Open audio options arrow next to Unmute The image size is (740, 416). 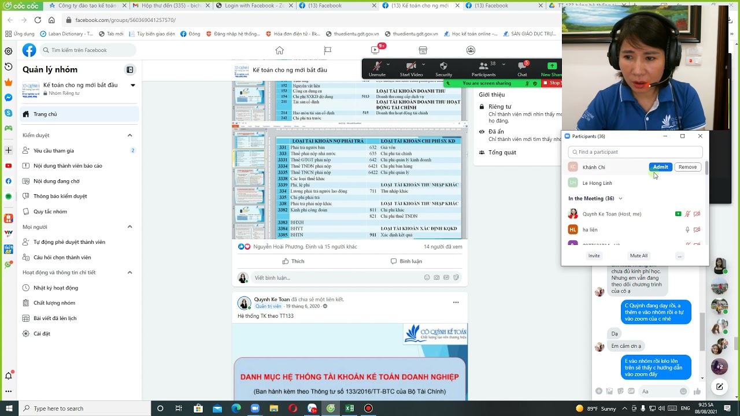click(388, 64)
